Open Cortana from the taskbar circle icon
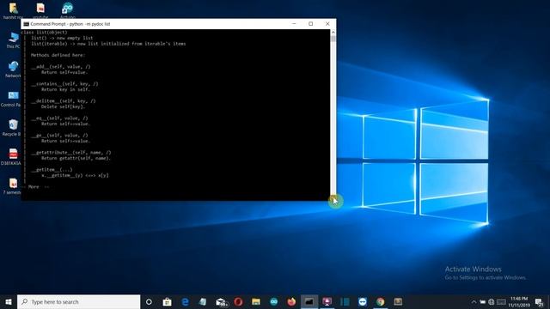 (x=149, y=301)
